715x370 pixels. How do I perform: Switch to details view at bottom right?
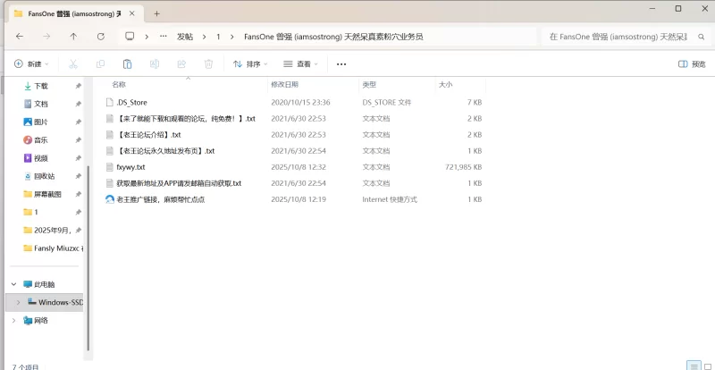[693, 366]
